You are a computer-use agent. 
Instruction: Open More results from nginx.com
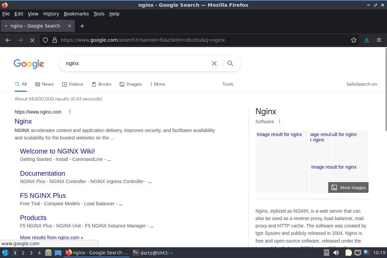[52, 238]
